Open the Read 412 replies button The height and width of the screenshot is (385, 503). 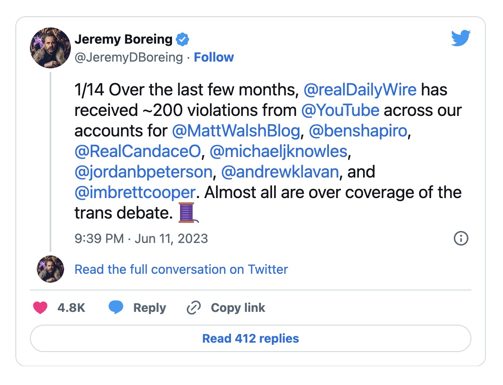pos(251,338)
